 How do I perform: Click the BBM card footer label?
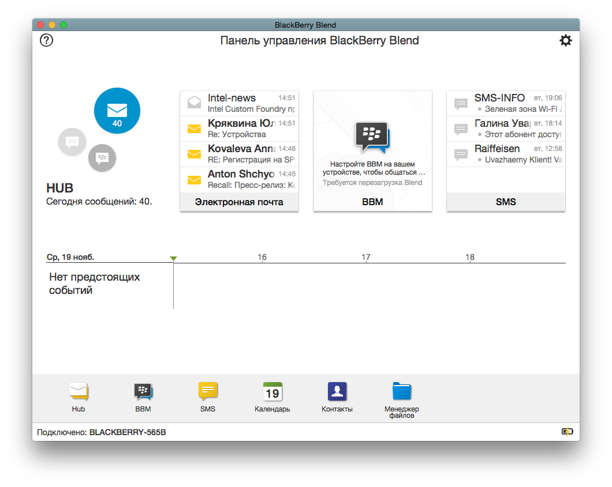click(x=372, y=202)
